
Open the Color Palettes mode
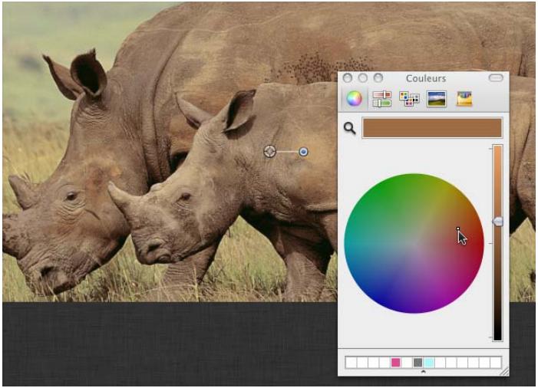click(x=409, y=99)
